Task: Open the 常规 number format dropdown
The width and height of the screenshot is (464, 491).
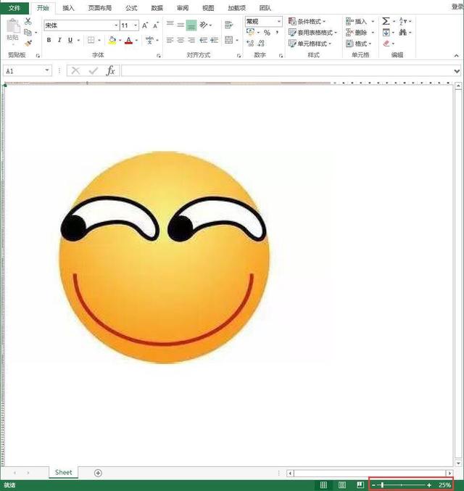Action: tap(278, 22)
